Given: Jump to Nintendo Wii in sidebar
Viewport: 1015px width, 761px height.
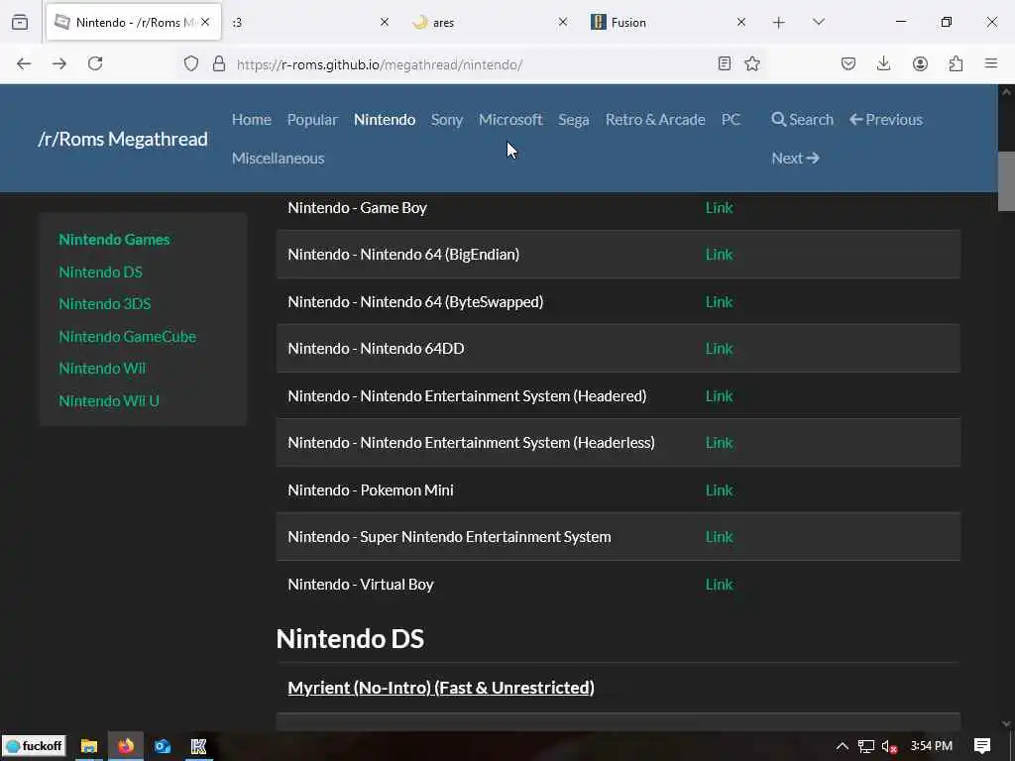Looking at the screenshot, I should (102, 369).
